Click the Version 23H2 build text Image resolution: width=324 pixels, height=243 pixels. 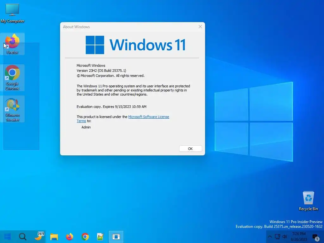[x=101, y=71]
